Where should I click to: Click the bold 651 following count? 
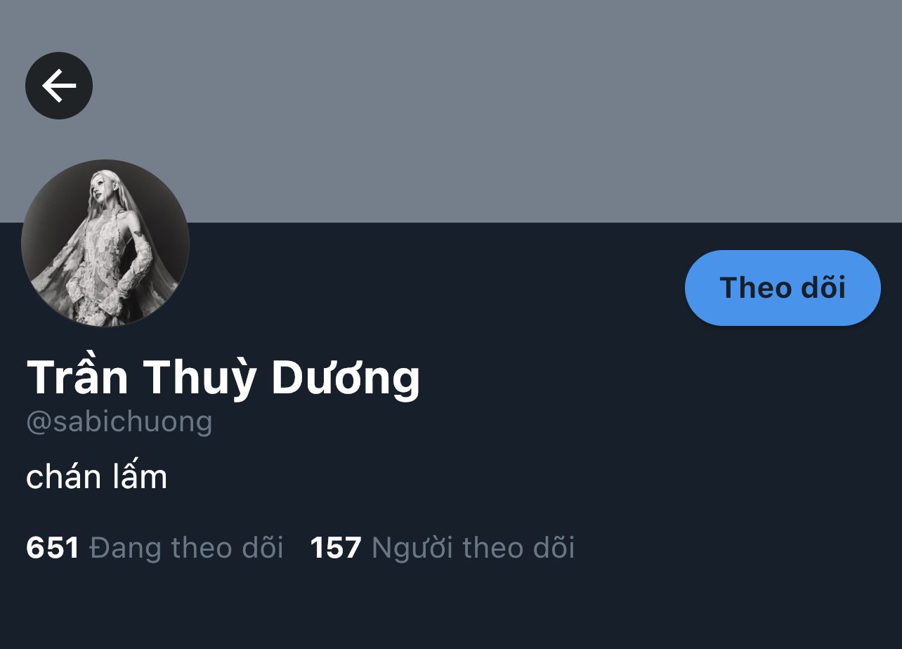click(53, 548)
